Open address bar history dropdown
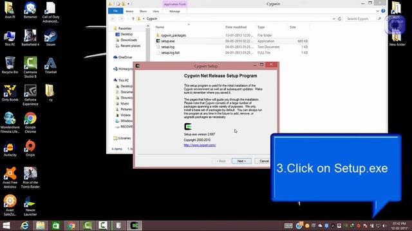This screenshot has height=231, width=412. coord(333,19)
